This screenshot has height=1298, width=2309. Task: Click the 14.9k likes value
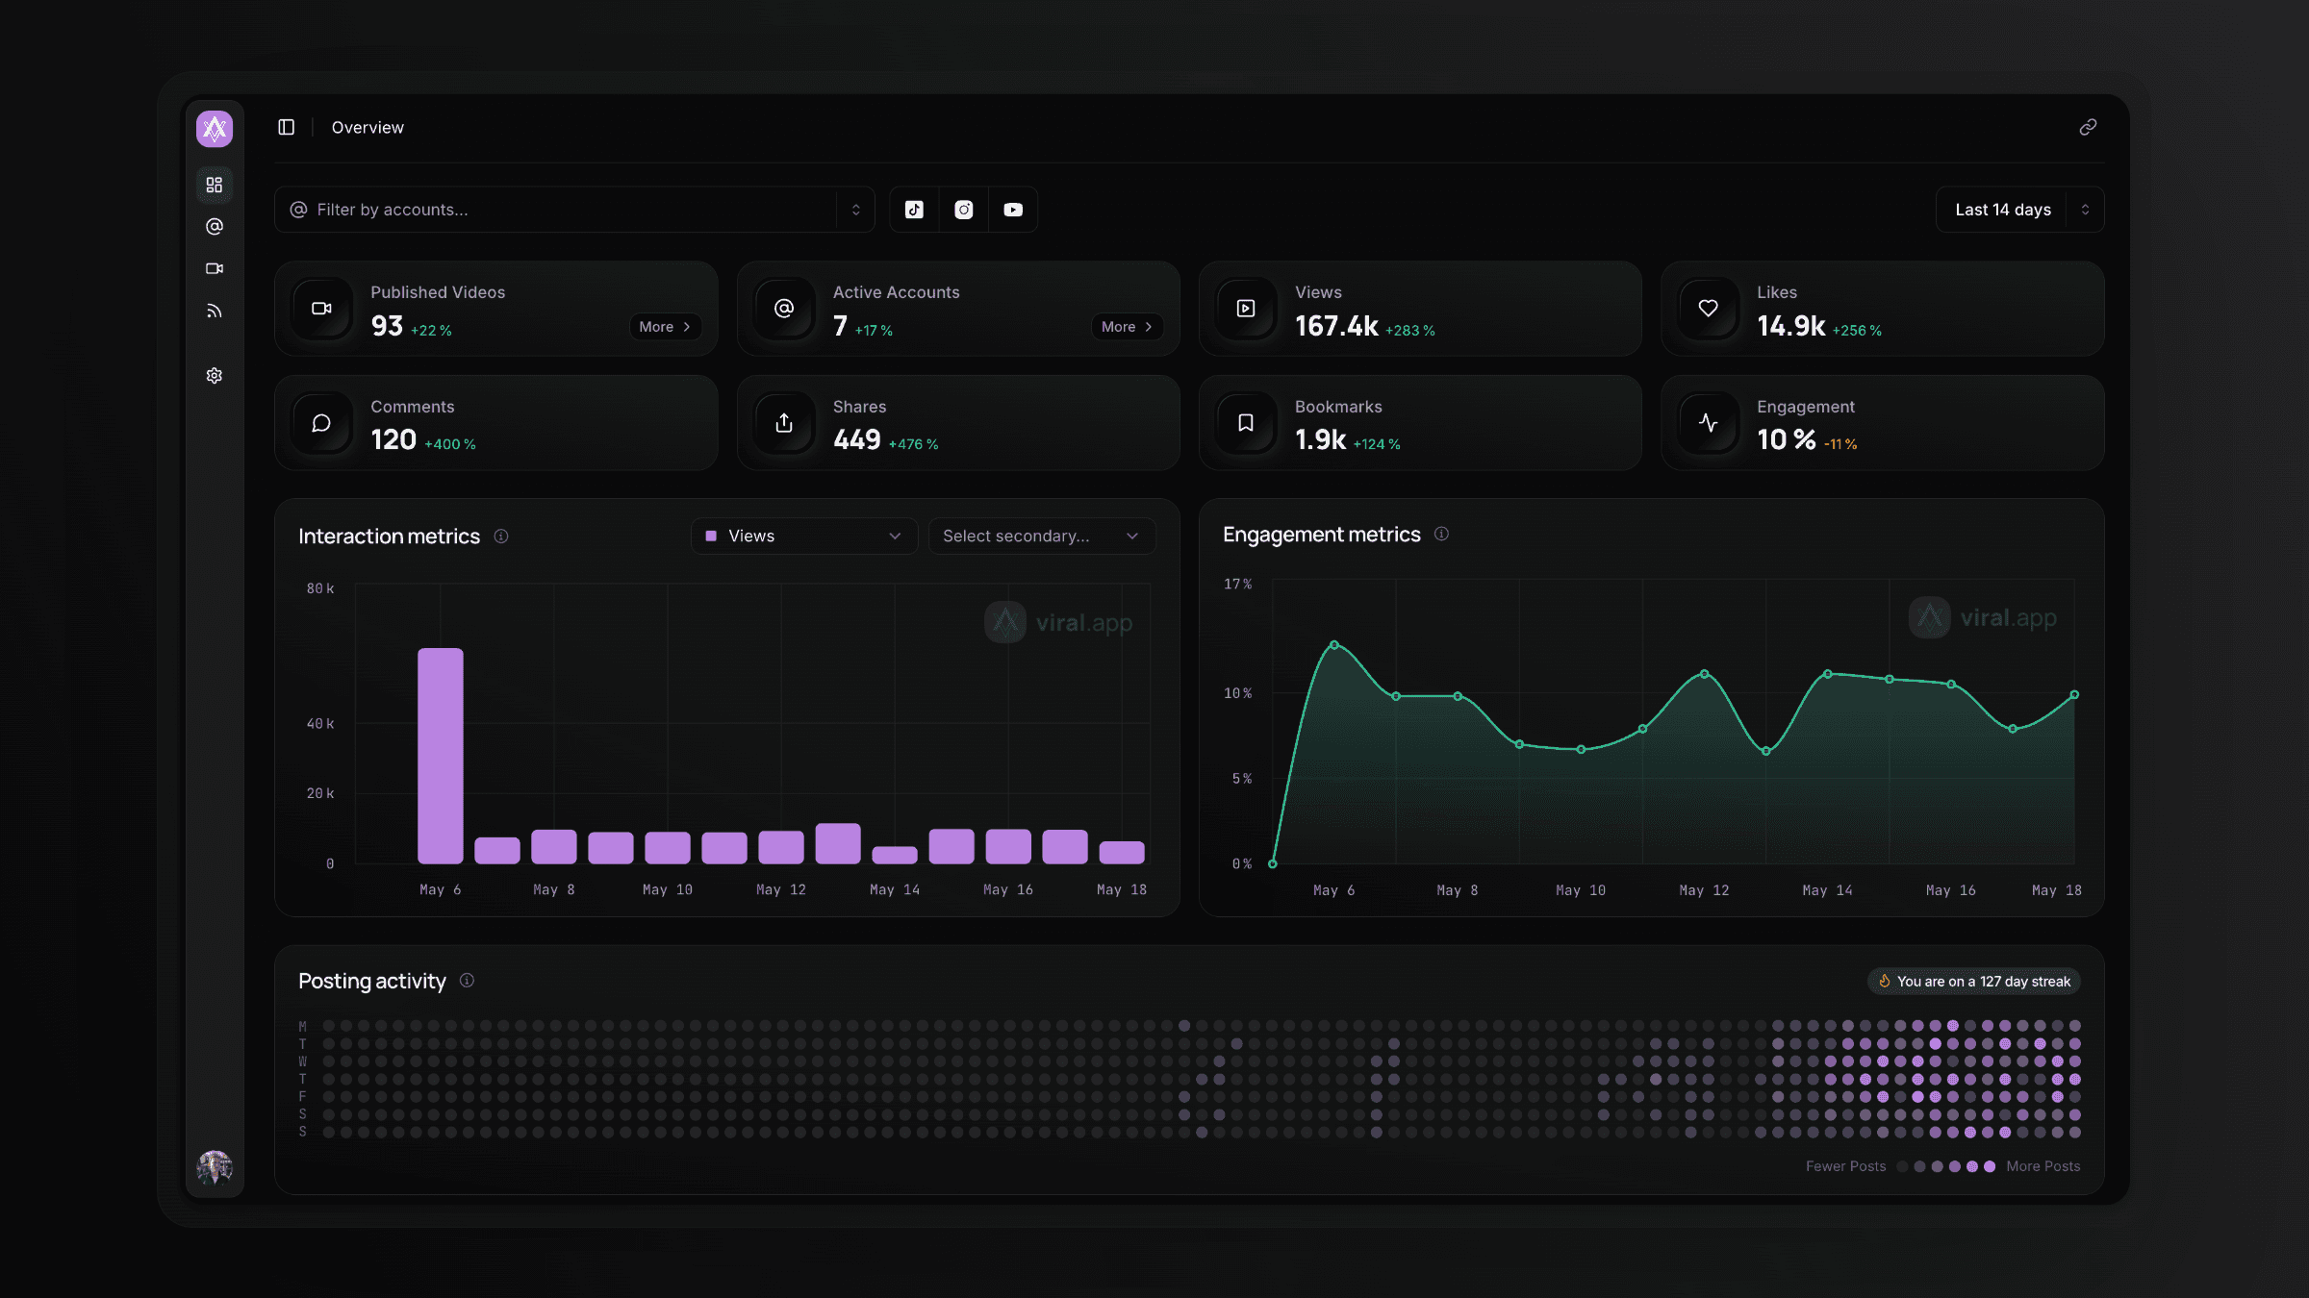click(1791, 327)
